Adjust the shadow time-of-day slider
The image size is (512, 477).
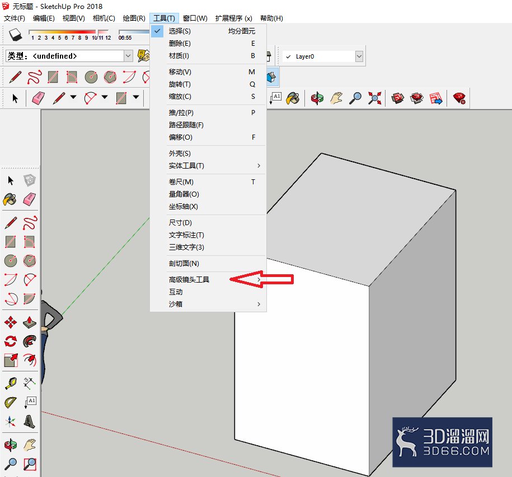click(134, 32)
